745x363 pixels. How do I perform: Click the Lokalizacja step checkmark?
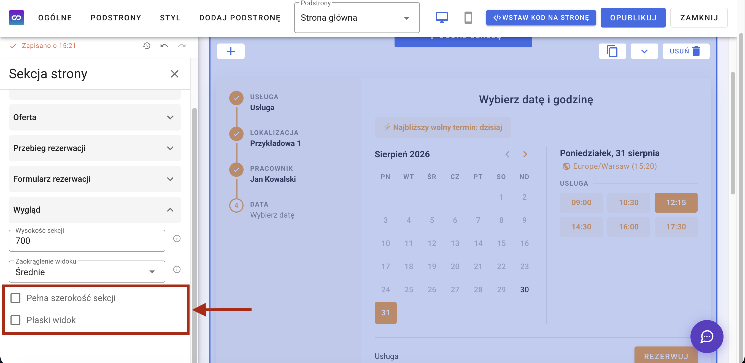click(236, 134)
